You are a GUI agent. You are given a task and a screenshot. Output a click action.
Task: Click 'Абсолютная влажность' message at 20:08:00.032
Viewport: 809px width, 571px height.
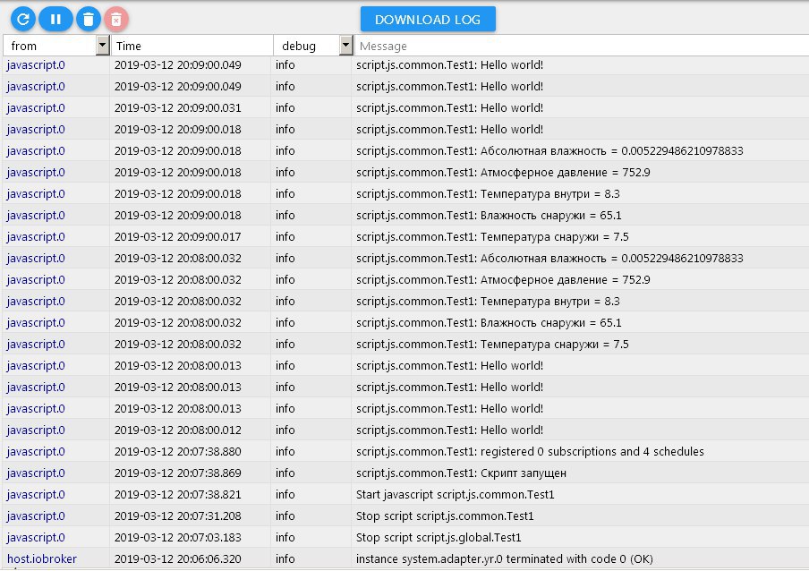[x=549, y=258]
